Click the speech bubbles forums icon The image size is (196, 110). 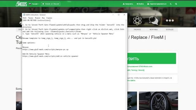click(x=153, y=20)
